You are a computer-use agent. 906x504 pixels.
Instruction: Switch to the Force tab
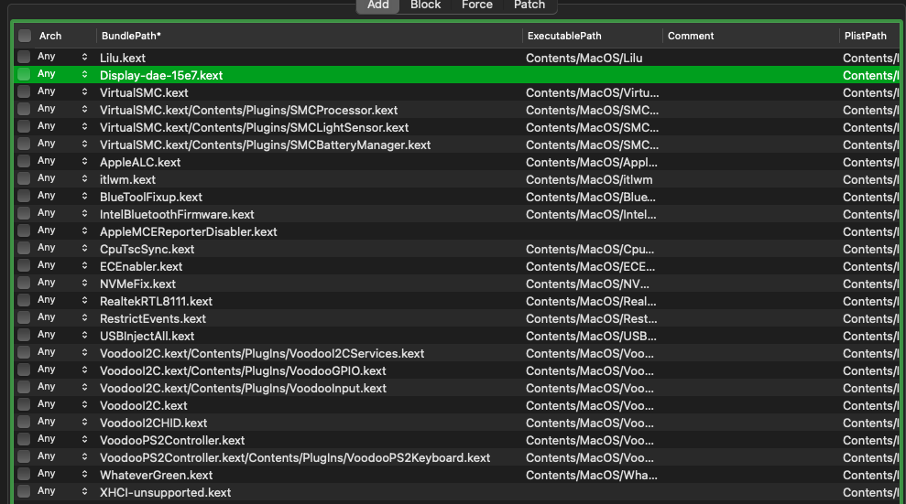476,5
